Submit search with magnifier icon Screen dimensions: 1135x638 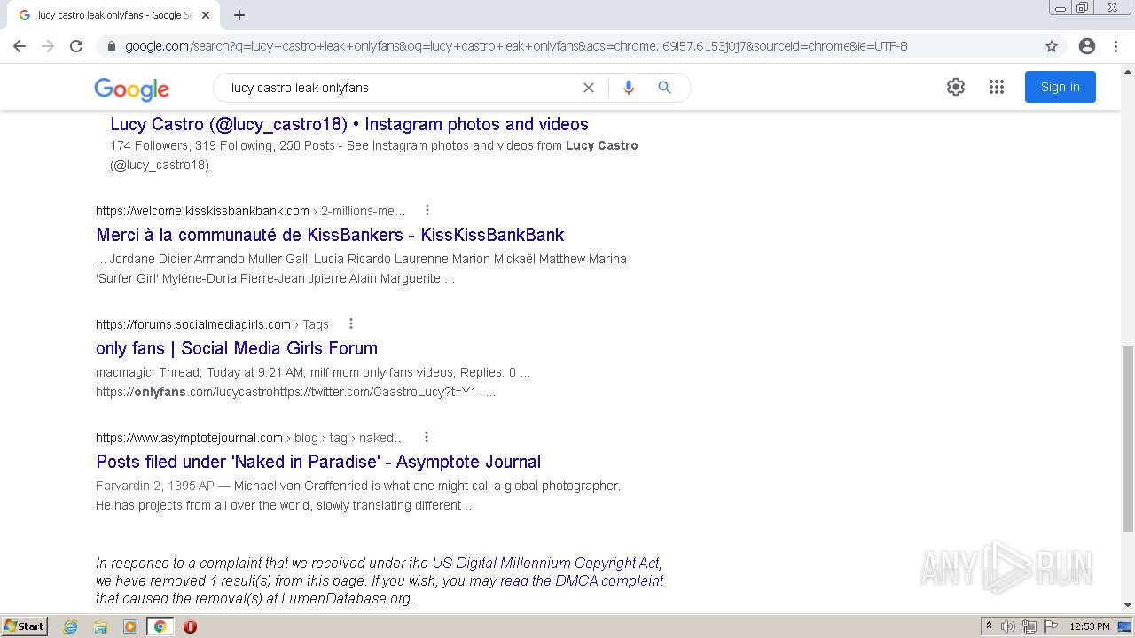(x=664, y=88)
